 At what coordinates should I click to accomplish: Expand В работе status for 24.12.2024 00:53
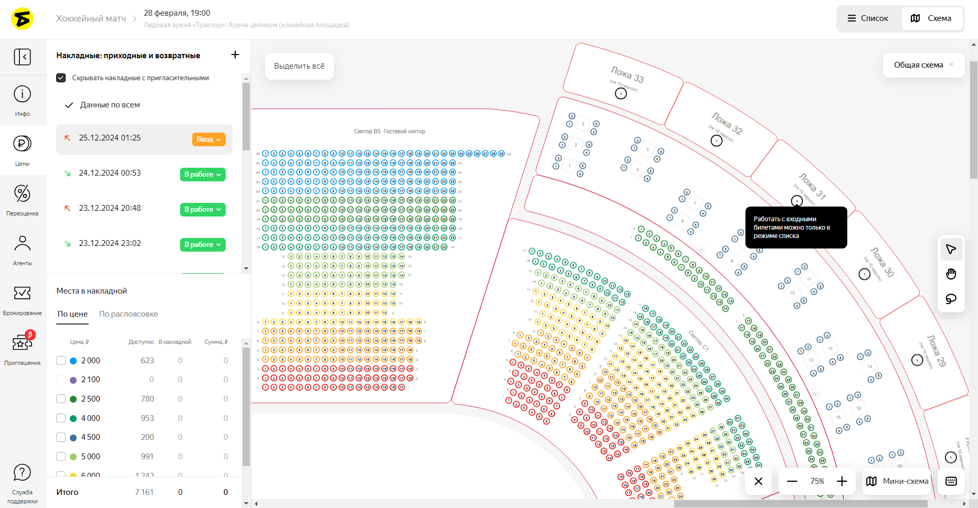click(x=203, y=174)
